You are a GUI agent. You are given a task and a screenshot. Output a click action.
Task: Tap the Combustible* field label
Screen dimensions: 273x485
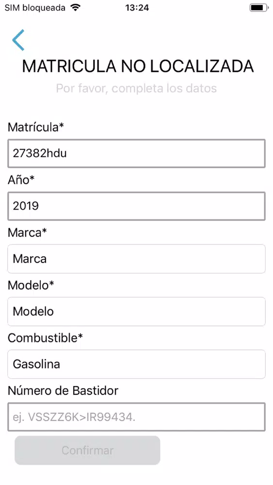coord(46,338)
